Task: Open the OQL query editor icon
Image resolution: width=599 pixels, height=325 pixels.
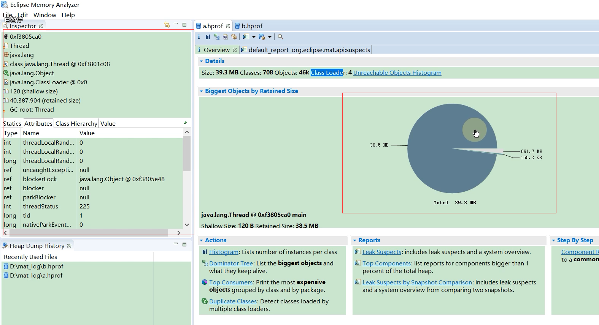Action: coord(225,37)
